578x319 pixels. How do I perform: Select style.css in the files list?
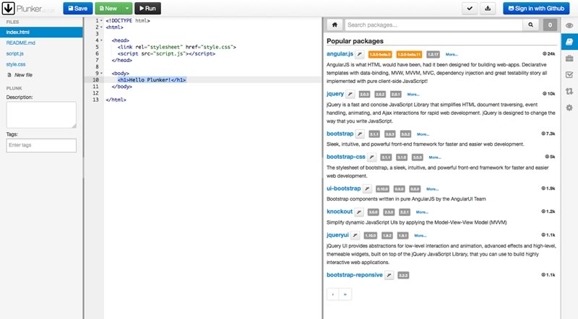(x=17, y=64)
